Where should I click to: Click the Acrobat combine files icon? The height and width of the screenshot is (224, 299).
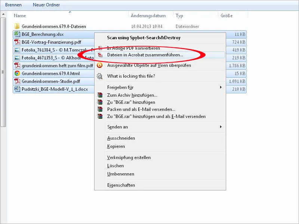(x=100, y=55)
